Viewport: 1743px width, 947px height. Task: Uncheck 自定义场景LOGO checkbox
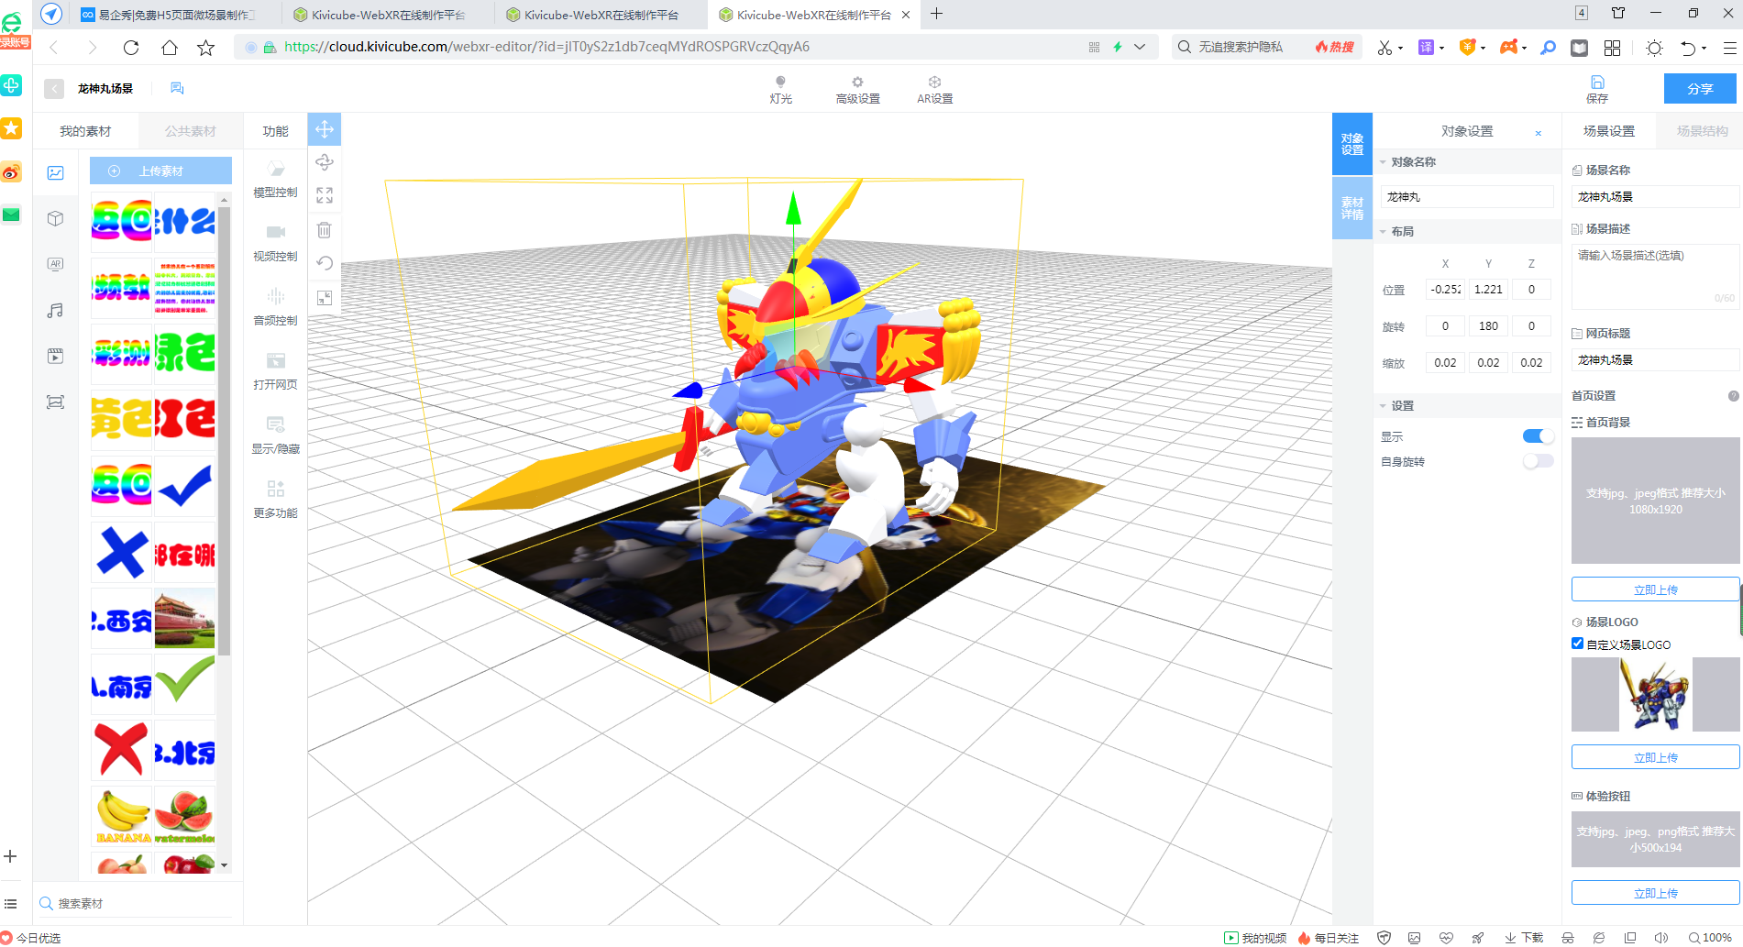(x=1577, y=644)
